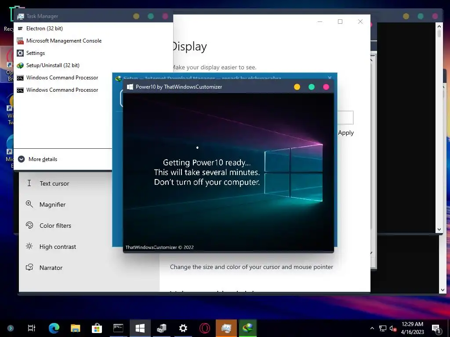Open File Explorer from the taskbar
This screenshot has height=337, width=450.
(76, 328)
